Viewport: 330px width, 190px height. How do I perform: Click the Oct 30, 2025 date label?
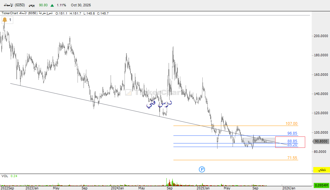80,5
